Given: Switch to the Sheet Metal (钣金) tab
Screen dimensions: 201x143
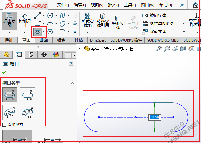Looking at the screenshot, I should tap(61, 40).
